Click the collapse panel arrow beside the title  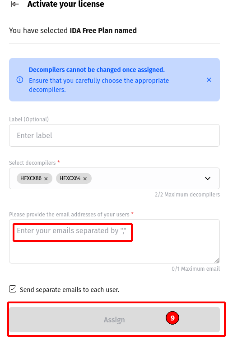click(x=15, y=4)
